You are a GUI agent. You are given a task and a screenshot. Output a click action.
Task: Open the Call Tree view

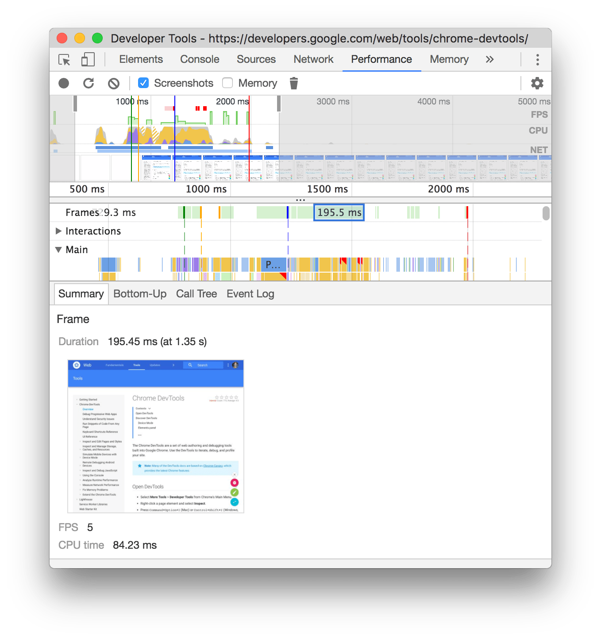click(196, 293)
